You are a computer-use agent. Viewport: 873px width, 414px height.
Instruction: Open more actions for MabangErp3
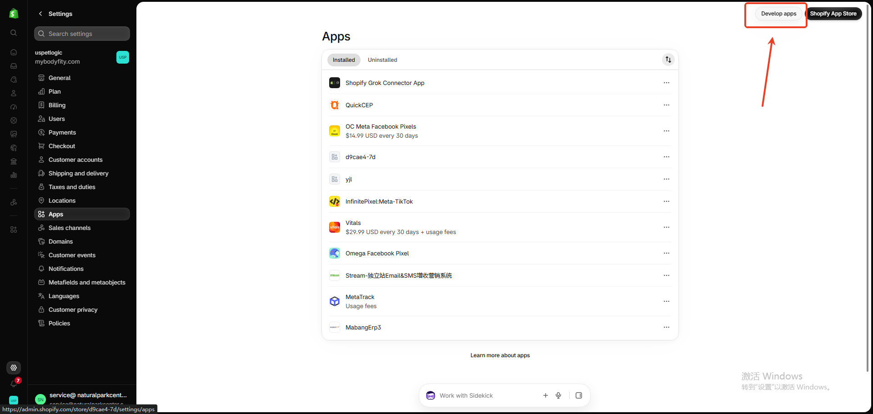[x=667, y=327]
